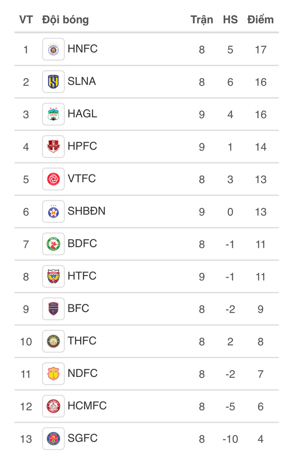Select the HPFC club badge
This screenshot has width=297, height=476.
click(x=53, y=147)
